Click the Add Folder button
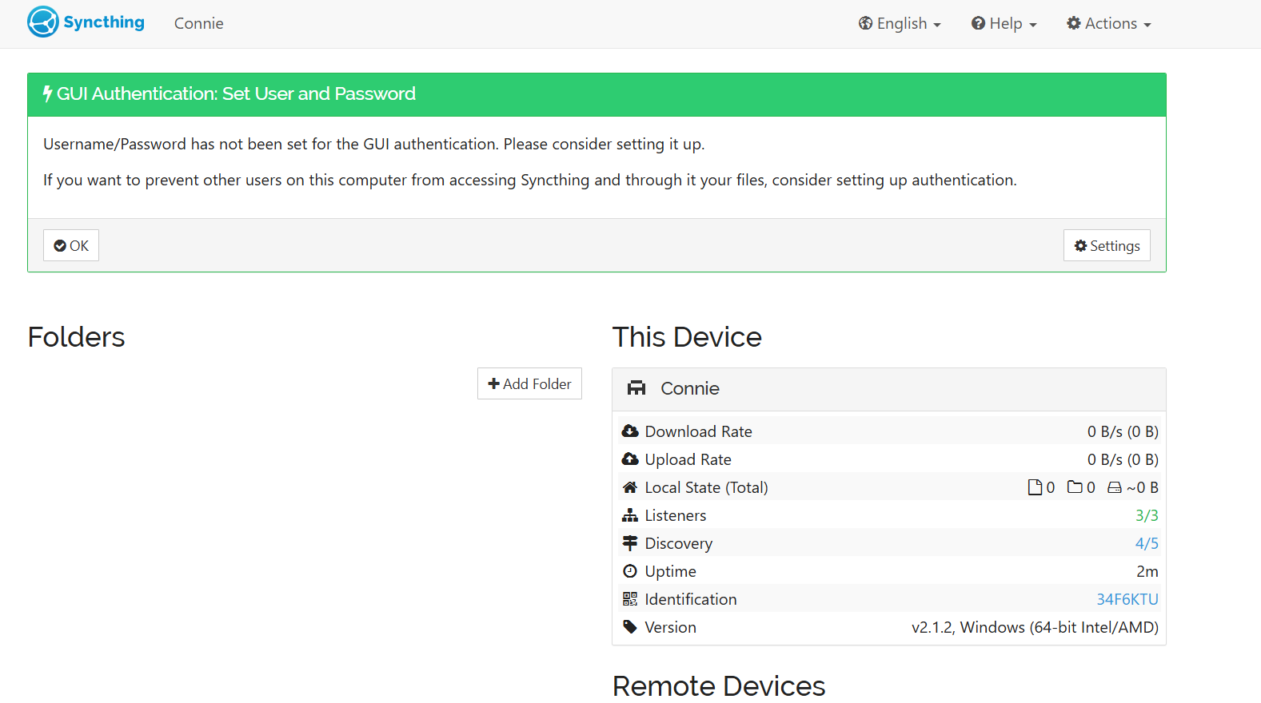 coord(529,383)
